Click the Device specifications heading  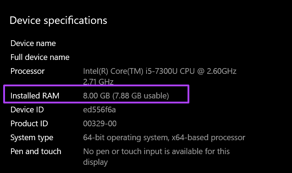(x=58, y=20)
